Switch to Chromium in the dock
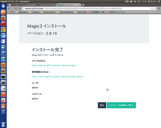Viewport: 161px width, 128px height. (3, 36)
